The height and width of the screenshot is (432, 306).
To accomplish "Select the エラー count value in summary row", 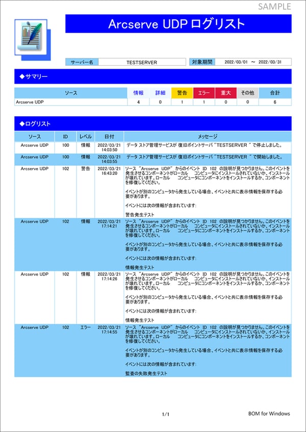I will tap(204, 102).
